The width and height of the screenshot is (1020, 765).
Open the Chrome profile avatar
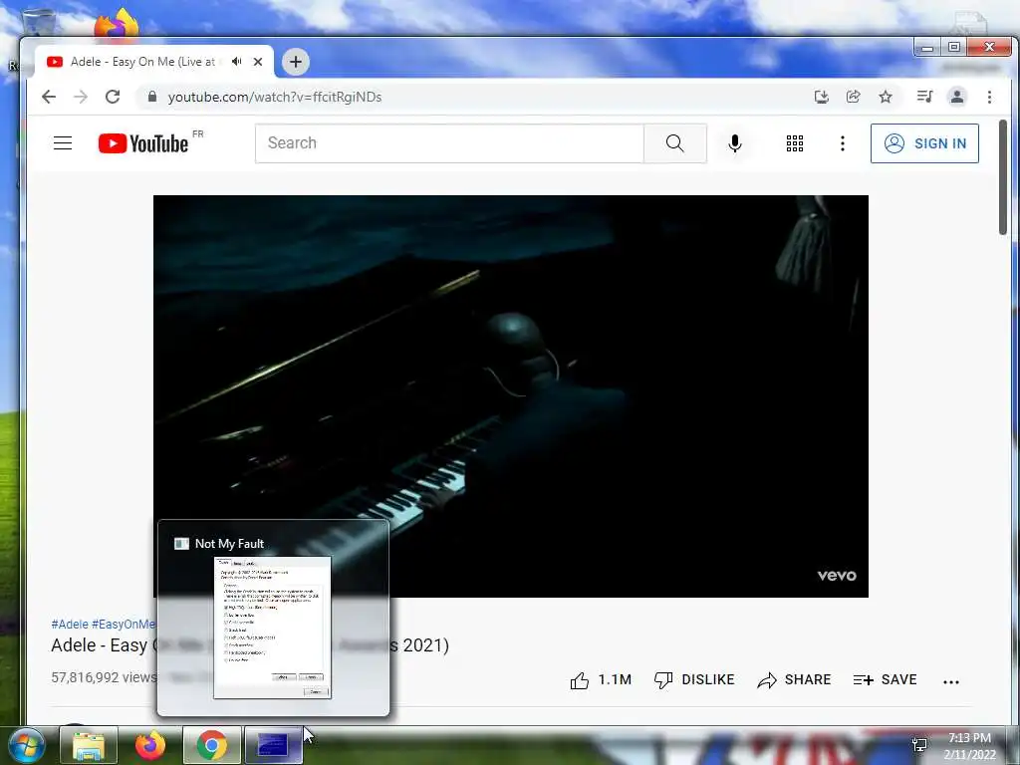[957, 97]
